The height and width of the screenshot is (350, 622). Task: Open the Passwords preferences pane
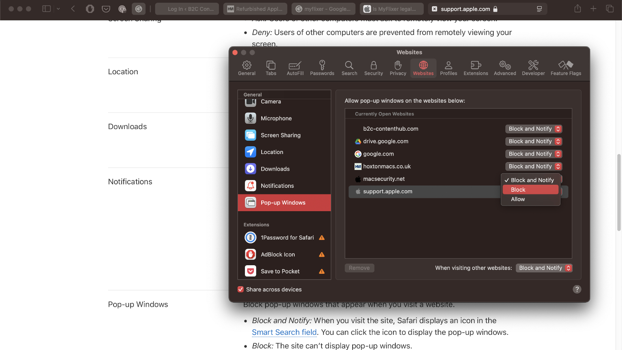[x=322, y=68]
